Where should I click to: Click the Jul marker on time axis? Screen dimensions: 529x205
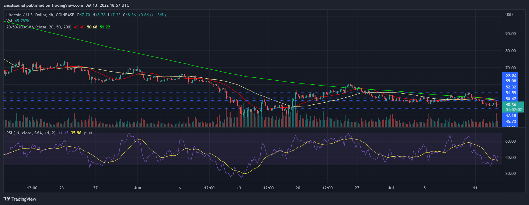[x=391, y=188]
